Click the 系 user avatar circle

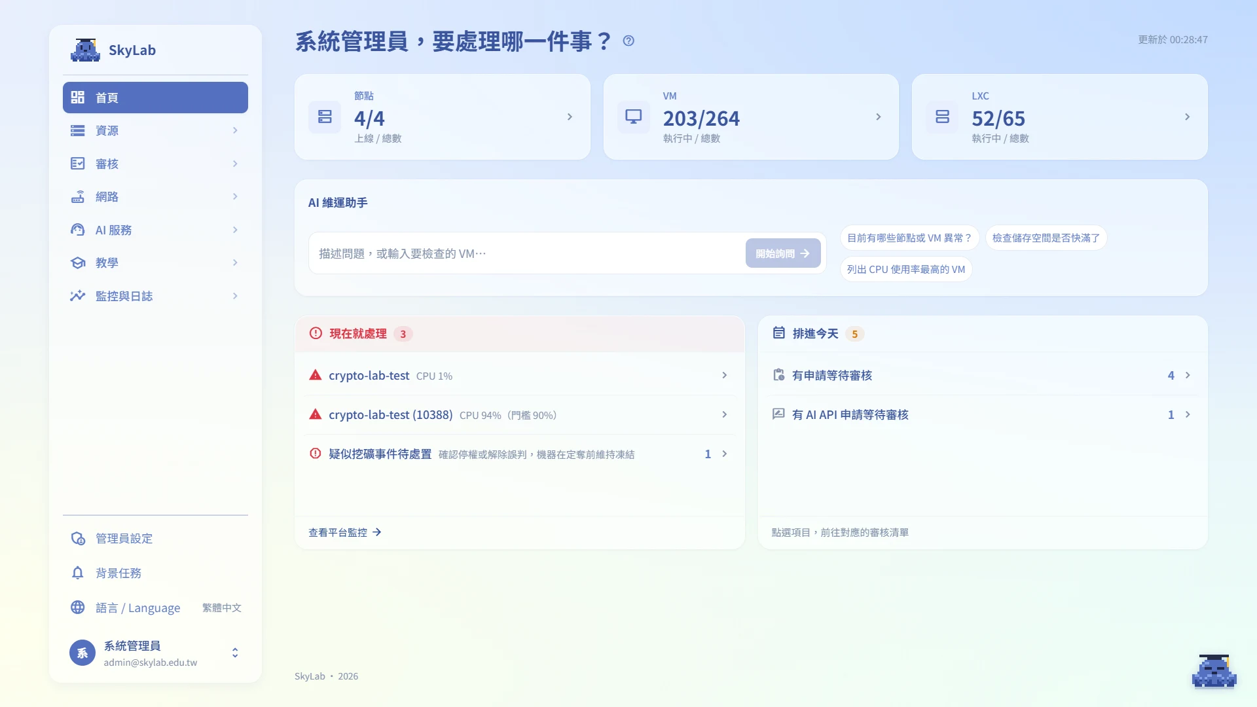point(82,653)
